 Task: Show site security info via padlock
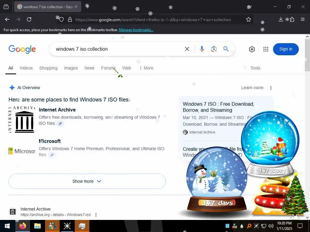point(70,20)
